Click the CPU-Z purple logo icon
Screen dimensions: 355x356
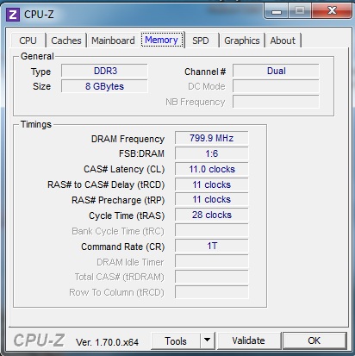(13, 15)
